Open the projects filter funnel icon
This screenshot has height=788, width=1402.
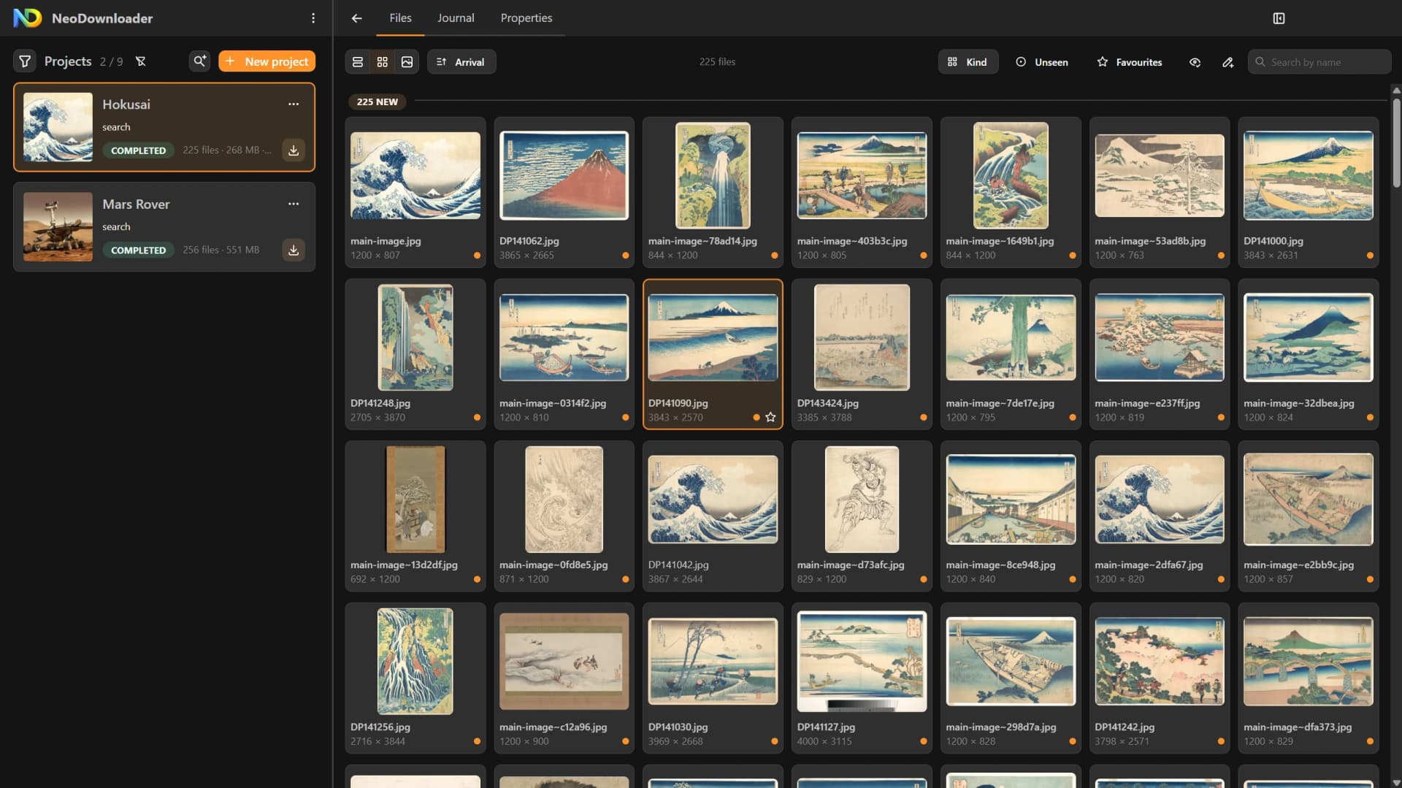pyautogui.click(x=25, y=61)
